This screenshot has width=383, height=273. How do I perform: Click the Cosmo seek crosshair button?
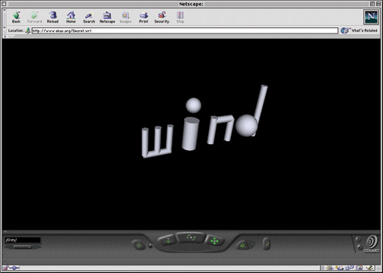point(138,245)
